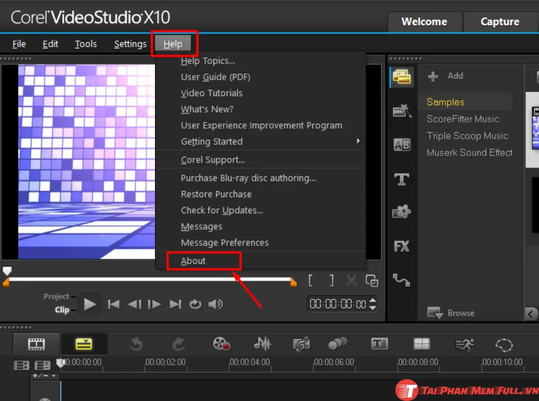539x401 pixels.
Task: Expand the Getting Started submenu
Action: [212, 142]
